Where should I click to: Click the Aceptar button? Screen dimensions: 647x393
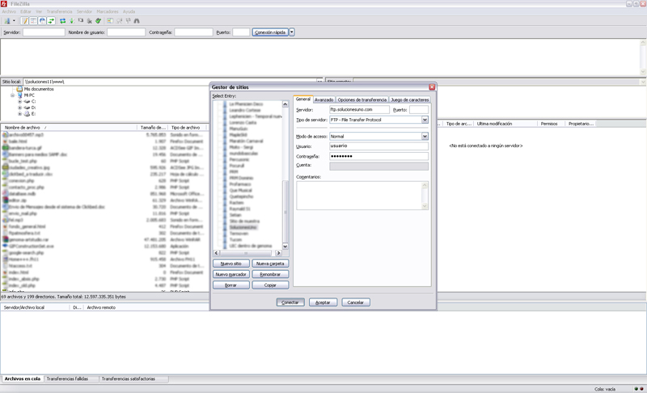tap(323, 302)
